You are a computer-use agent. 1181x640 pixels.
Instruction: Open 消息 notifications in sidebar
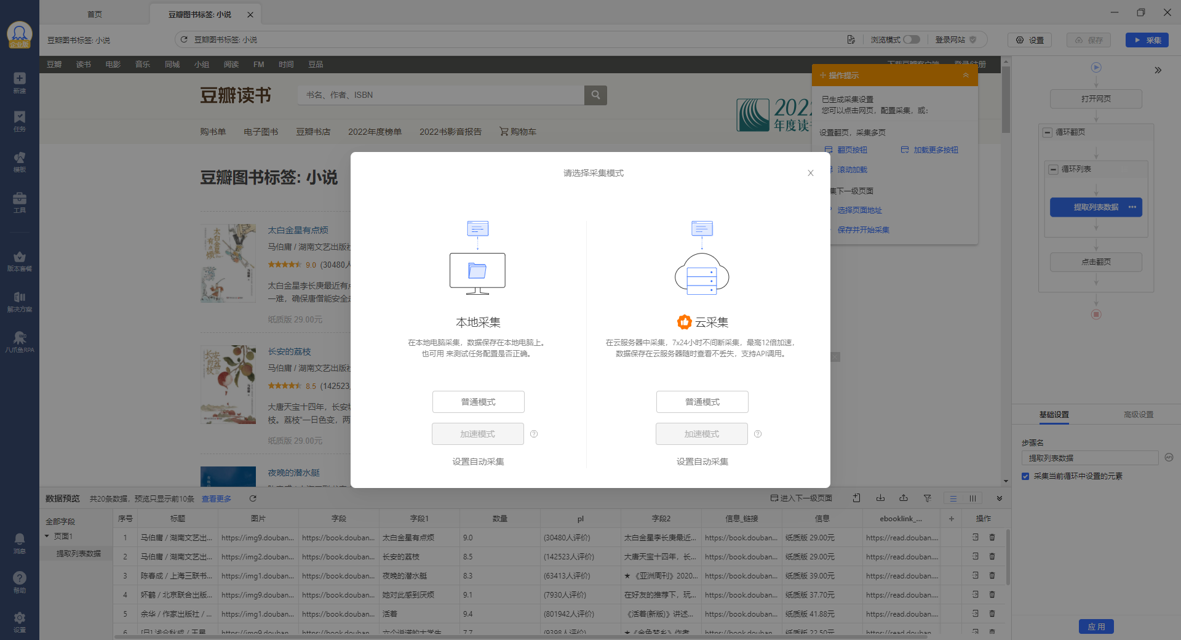[19, 542]
